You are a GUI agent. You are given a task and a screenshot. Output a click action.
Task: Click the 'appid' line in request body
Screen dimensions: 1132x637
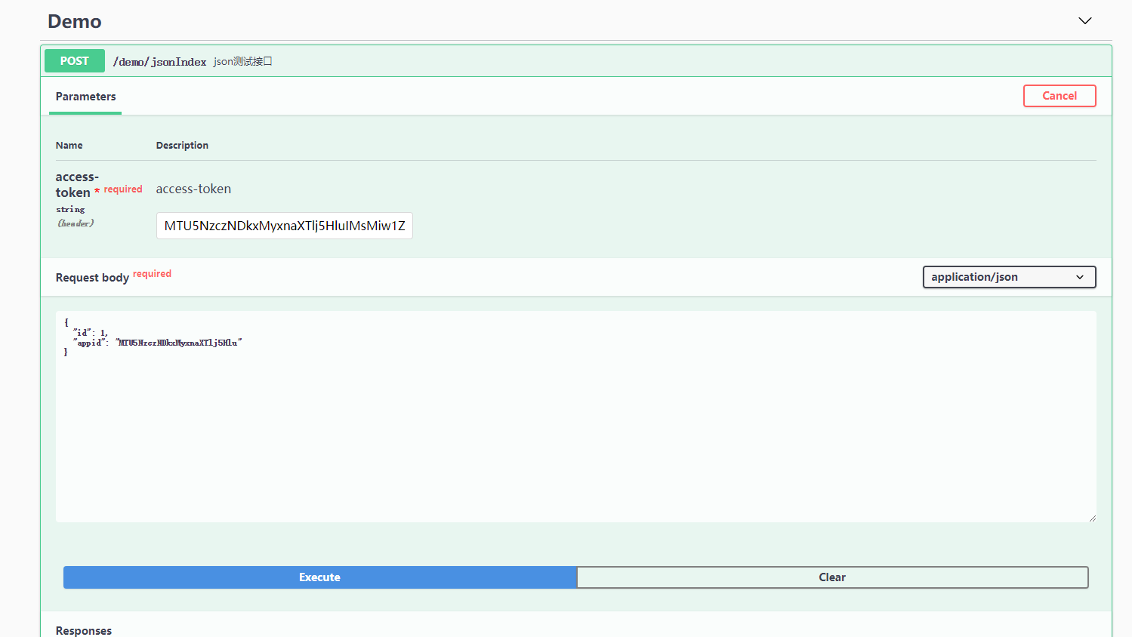[157, 343]
